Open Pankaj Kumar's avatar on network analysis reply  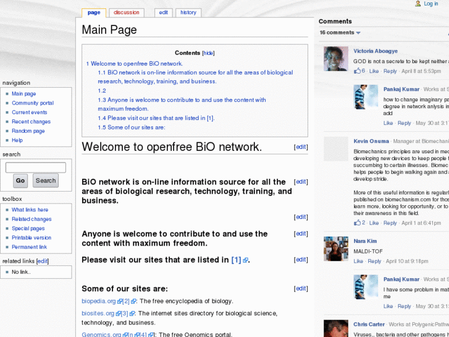pos(366,97)
